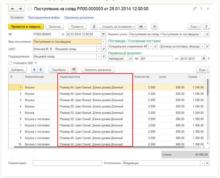Open the Создать на основании dropdown
Image resolution: width=220 pixels, height=178 pixels.
118,26
